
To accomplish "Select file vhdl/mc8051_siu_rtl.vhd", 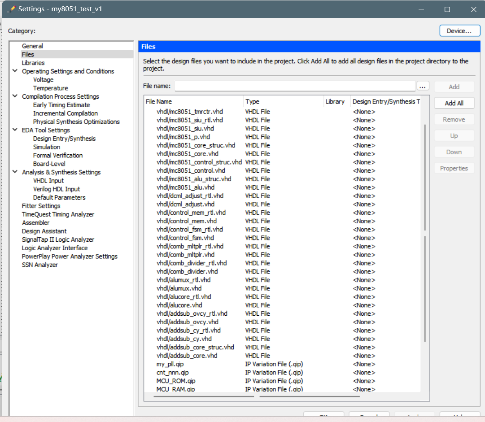I will pos(190,120).
